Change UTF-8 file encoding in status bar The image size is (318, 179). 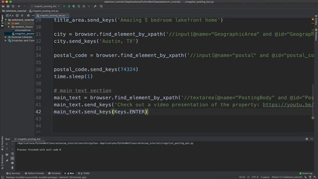(255, 177)
